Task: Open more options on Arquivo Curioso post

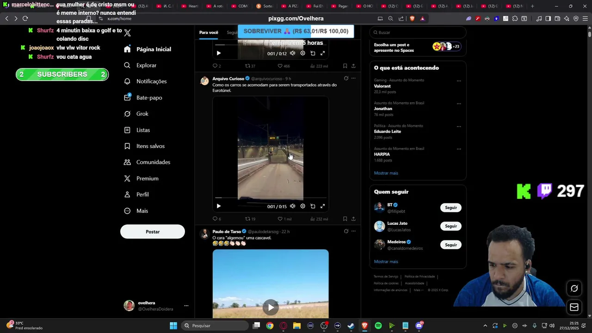Action: coord(353,79)
